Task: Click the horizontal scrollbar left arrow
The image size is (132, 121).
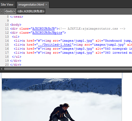Action: pyautogui.click(x=1, y=69)
